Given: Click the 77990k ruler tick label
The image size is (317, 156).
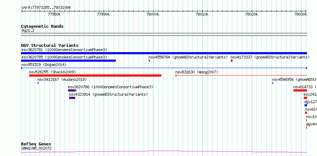Looking at the screenshot, I should pos(104,14).
